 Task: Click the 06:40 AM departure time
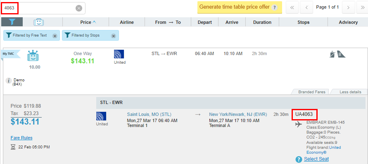click(x=204, y=54)
